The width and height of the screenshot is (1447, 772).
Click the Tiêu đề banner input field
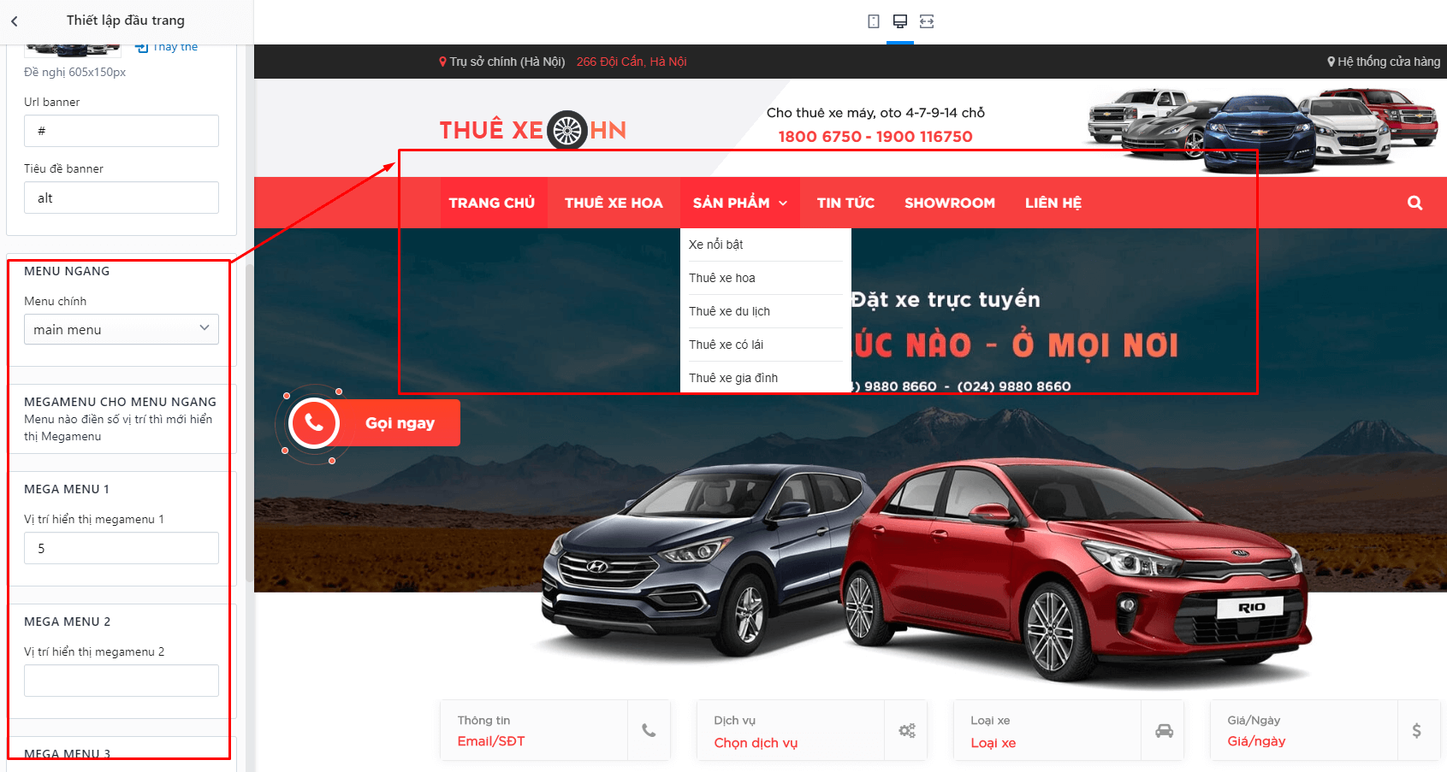(122, 197)
